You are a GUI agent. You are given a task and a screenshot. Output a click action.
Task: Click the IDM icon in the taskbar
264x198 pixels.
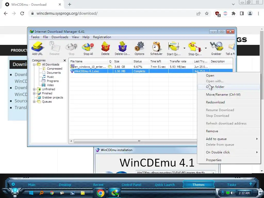pyautogui.click(x=115, y=193)
